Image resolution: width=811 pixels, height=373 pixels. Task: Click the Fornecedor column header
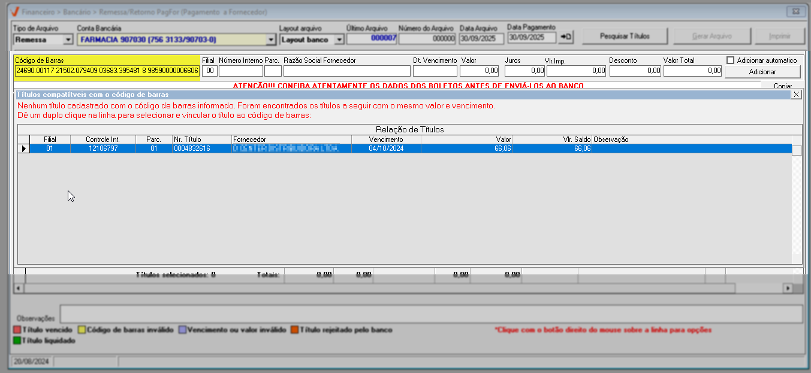coord(291,140)
